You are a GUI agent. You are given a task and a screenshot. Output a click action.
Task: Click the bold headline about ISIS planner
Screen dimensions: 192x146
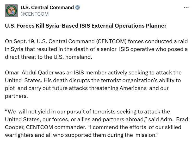click(85, 26)
